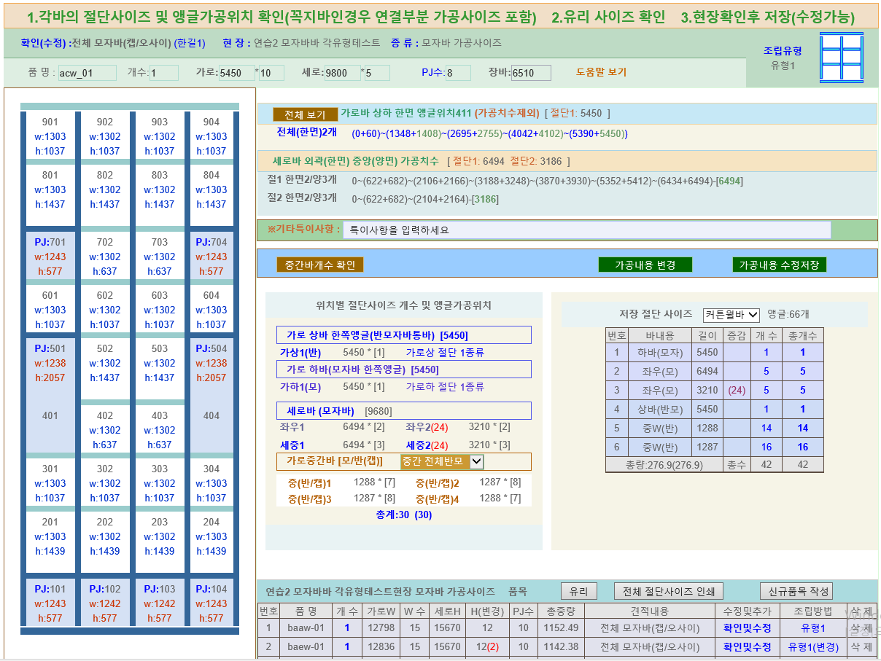Open the 도움말 보기 link
881x661 pixels.
601,72
